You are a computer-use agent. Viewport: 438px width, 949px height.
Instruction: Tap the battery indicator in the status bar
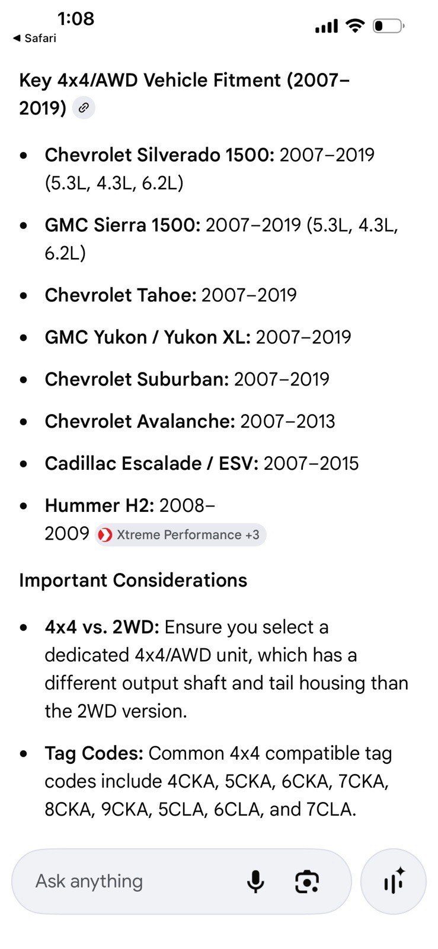click(388, 26)
